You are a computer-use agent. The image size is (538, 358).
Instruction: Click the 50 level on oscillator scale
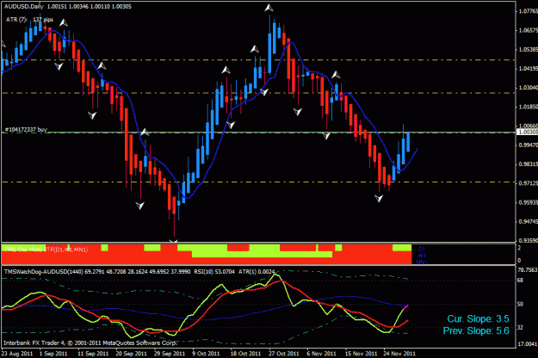[520, 304]
